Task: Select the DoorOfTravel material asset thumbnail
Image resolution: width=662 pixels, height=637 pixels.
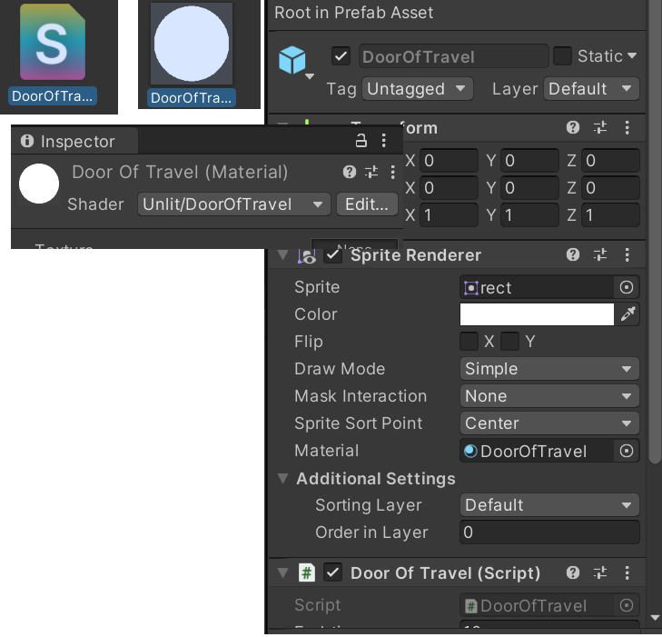Action: pyautogui.click(x=192, y=44)
